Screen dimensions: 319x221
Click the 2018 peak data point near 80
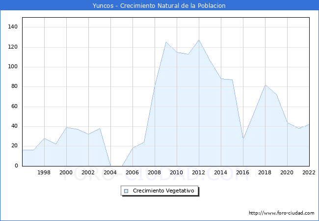point(265,85)
